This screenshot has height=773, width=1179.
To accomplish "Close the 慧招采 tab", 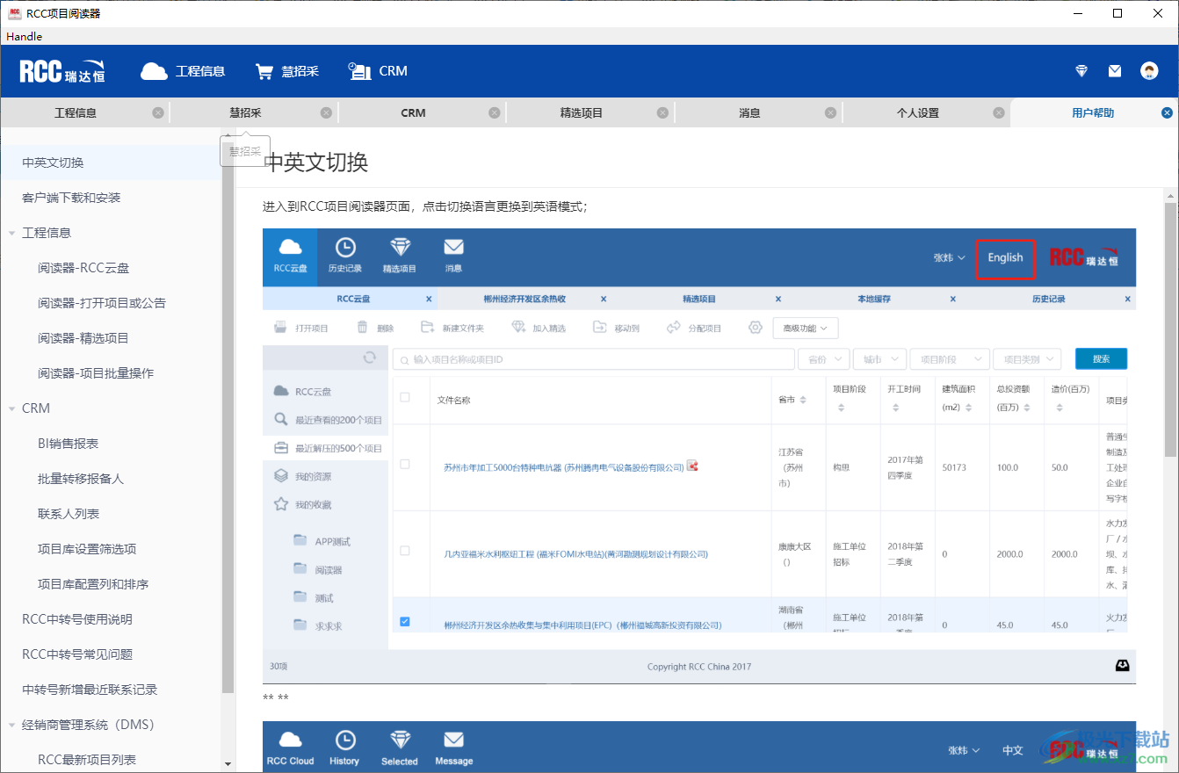I will point(327,112).
